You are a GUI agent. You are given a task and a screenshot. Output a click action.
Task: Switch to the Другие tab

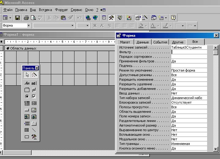pyautogui.click(x=178, y=42)
